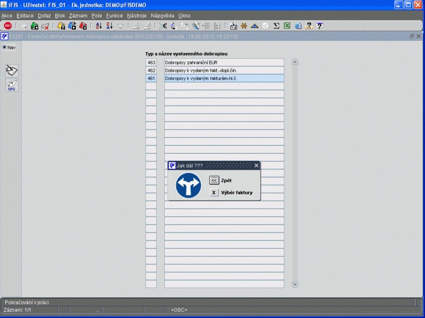The height and width of the screenshot is (318, 425).
Task: Click the restore icon of the inner form window
Action: [x=412, y=36]
